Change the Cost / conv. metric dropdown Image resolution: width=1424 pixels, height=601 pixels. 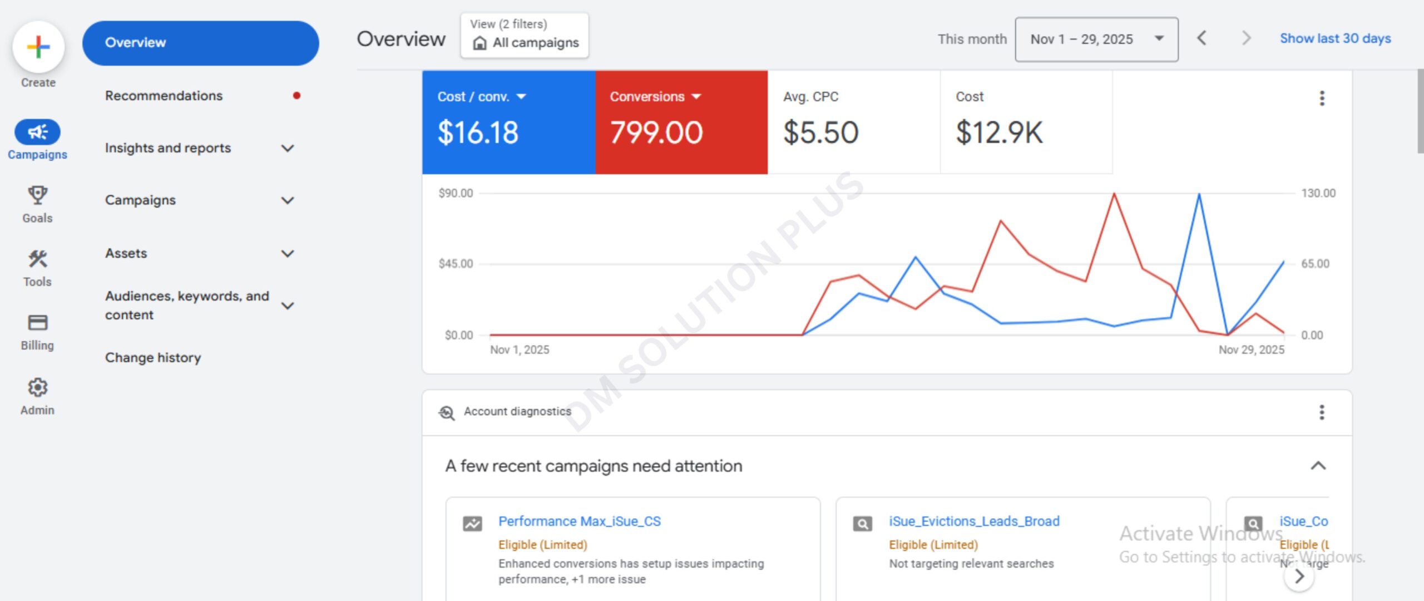coord(521,97)
